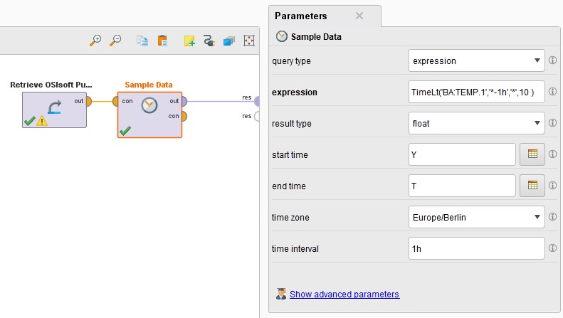Open calendar picker for end time

coord(532,186)
